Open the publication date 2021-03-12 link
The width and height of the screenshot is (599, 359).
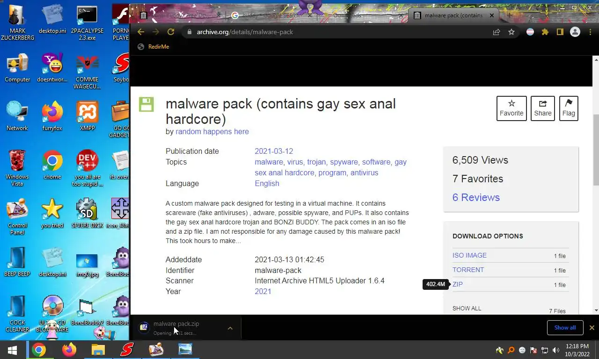tap(274, 151)
